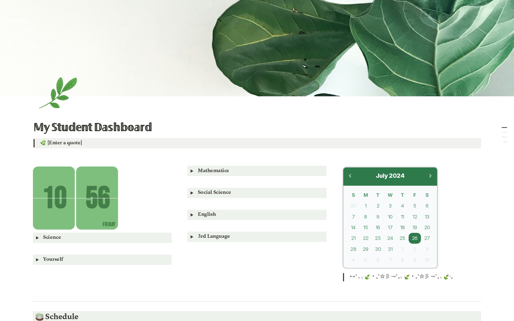Click the horizontal rule icon top right

tap(504, 128)
